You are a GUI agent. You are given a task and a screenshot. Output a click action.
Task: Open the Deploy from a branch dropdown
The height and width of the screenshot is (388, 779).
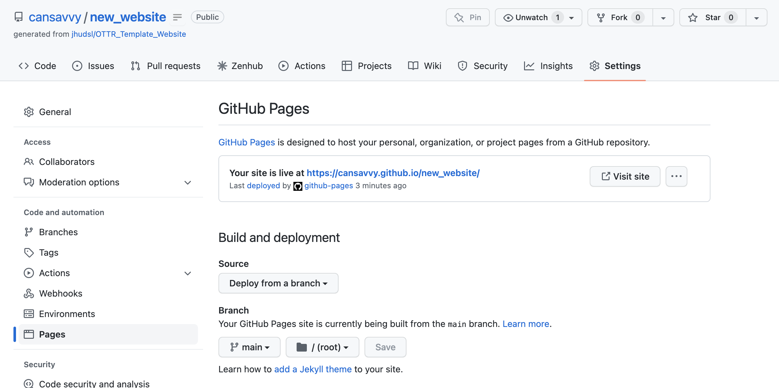tap(278, 283)
